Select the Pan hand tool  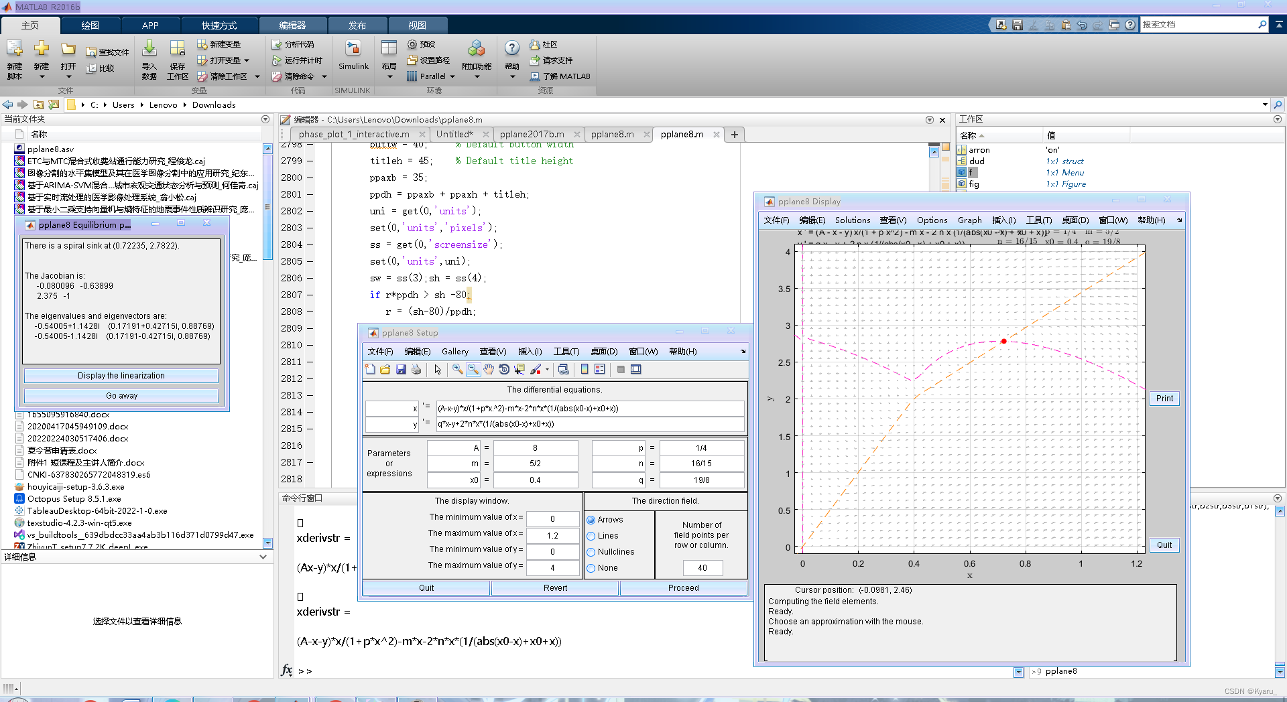(x=489, y=369)
